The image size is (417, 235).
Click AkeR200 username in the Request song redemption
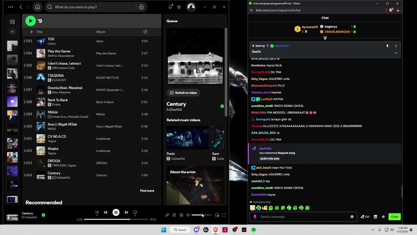coord(265,149)
